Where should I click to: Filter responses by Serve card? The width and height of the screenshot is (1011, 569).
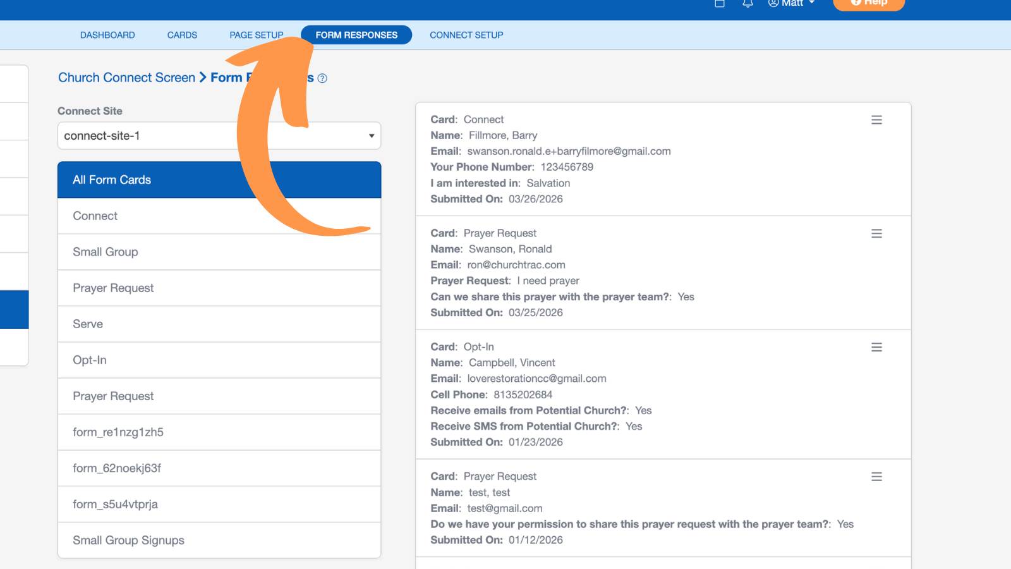point(219,324)
